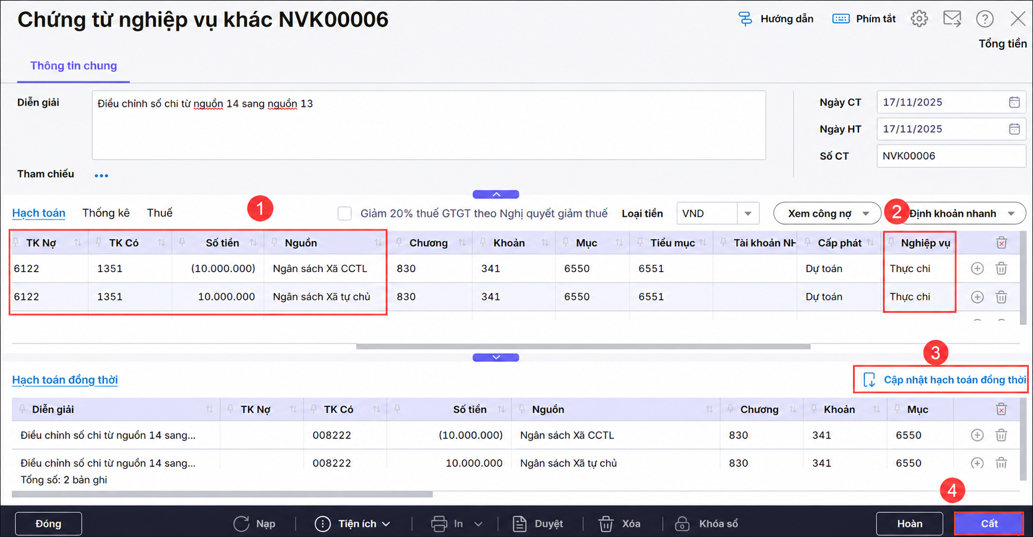Screen dimensions: 1033x537
Task: Click the Hạch toán table horizontal scrollbar
Action: [583, 346]
